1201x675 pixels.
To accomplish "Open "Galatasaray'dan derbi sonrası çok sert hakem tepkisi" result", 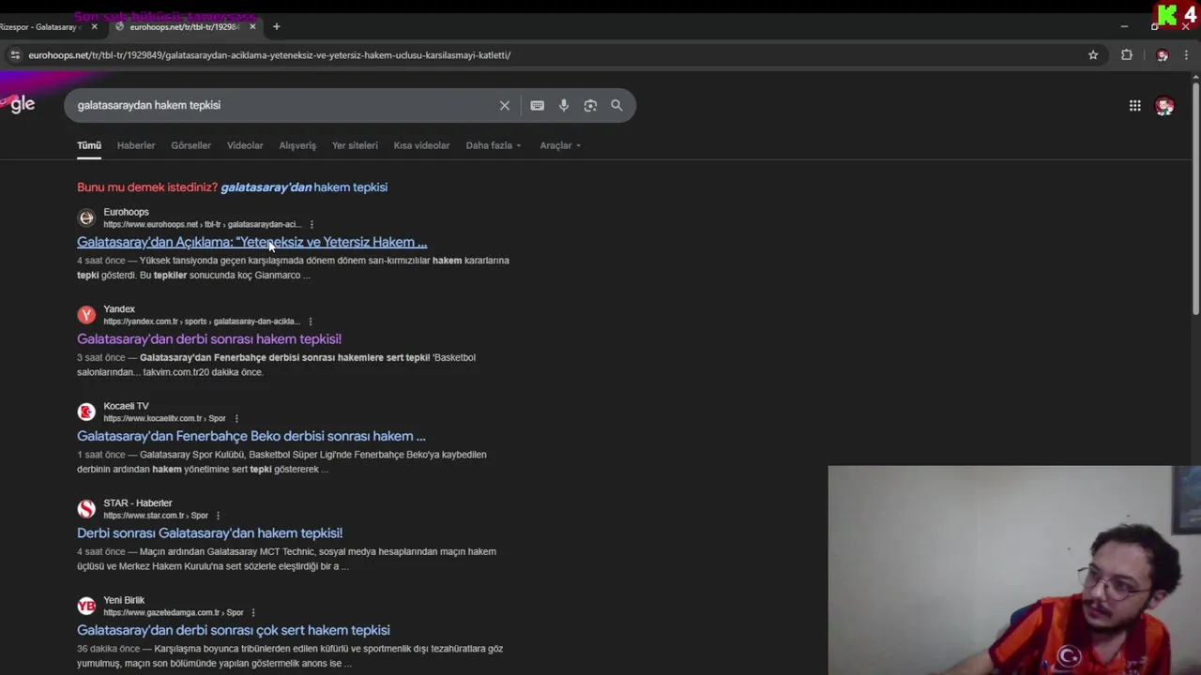I will [233, 630].
